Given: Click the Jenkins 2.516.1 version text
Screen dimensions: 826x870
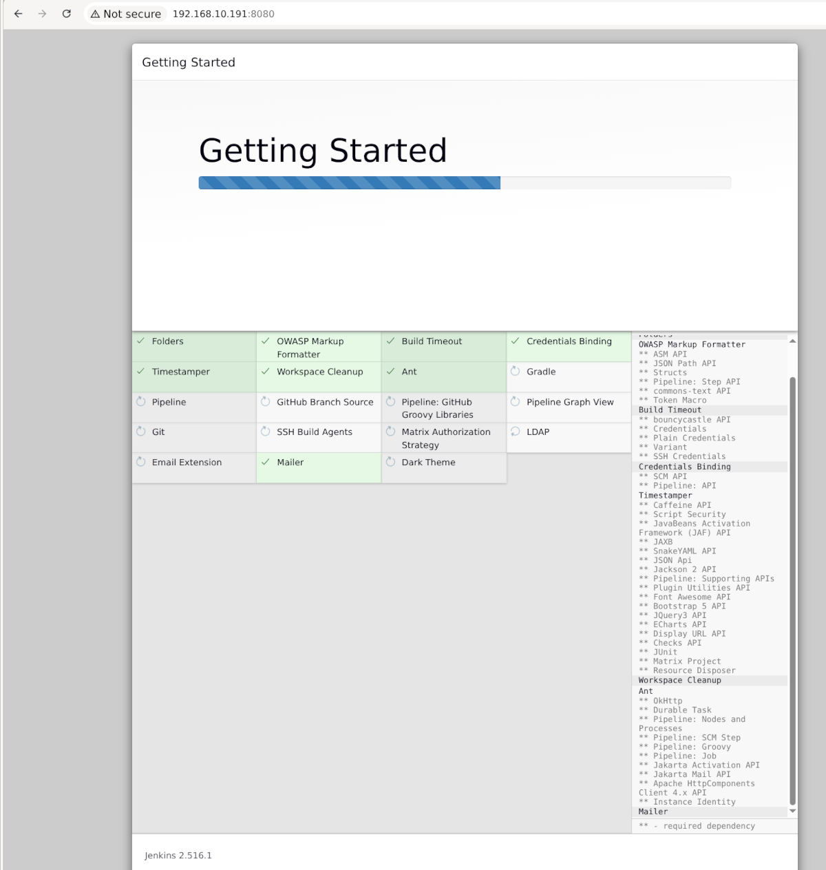Looking at the screenshot, I should 178,856.
